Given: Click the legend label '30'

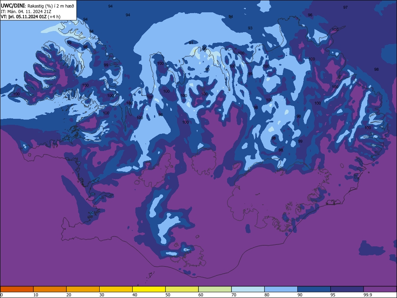Looking at the screenshot, I should 102,295.
